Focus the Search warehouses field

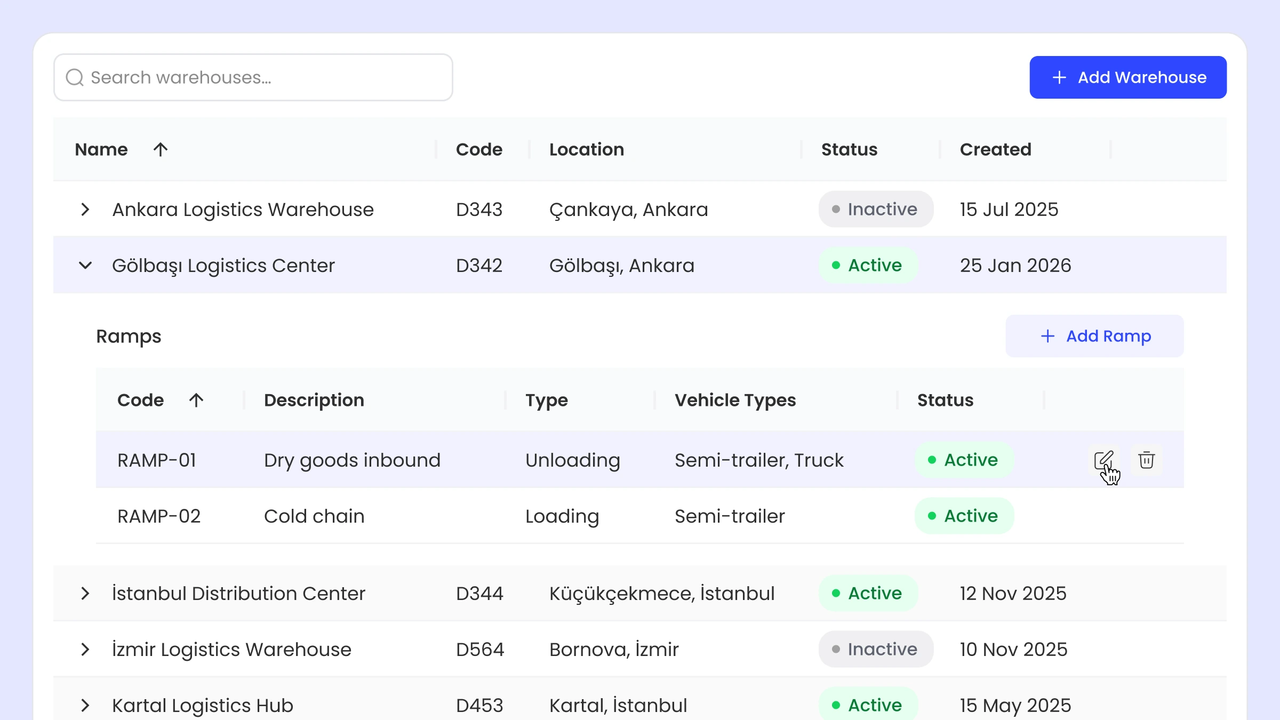pos(253,77)
